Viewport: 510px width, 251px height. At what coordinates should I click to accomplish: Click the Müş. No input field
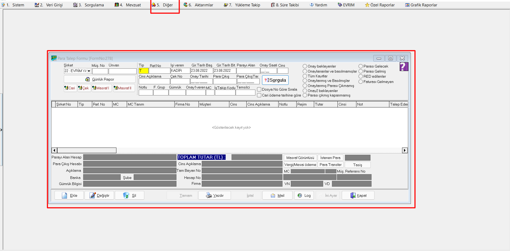(100, 71)
